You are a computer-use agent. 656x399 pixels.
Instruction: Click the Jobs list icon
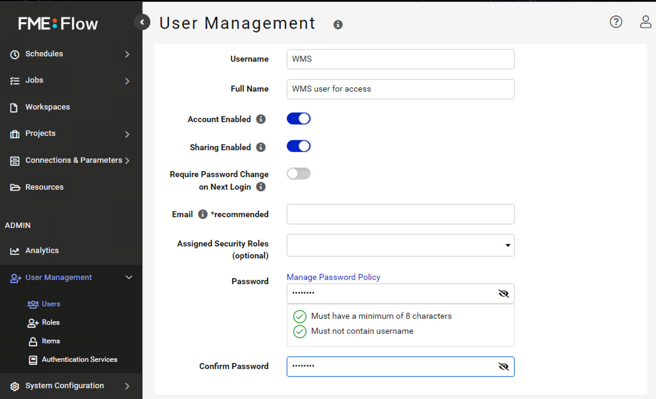(x=14, y=81)
